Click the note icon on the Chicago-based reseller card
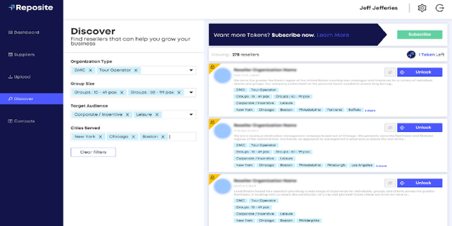The width and height of the screenshot is (452, 226). pyautogui.click(x=389, y=127)
